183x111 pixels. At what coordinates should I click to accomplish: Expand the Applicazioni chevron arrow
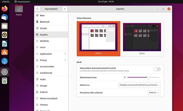pos(65,54)
